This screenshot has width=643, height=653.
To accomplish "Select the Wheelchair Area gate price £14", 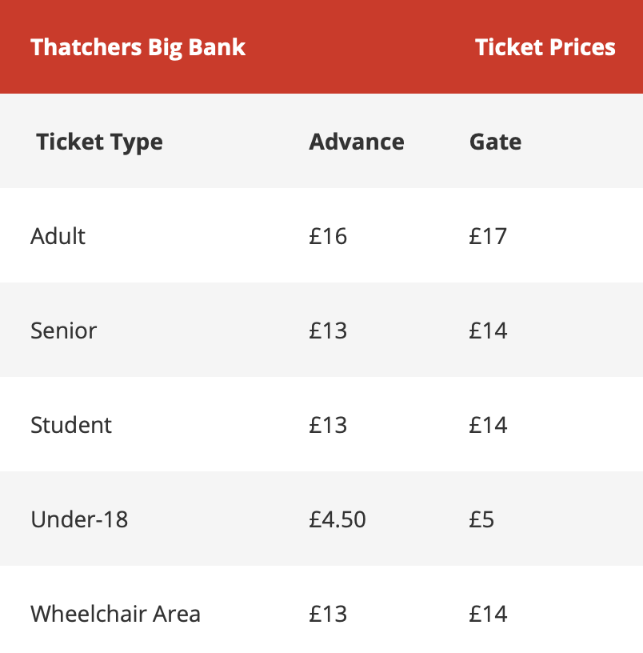I will point(488,614).
